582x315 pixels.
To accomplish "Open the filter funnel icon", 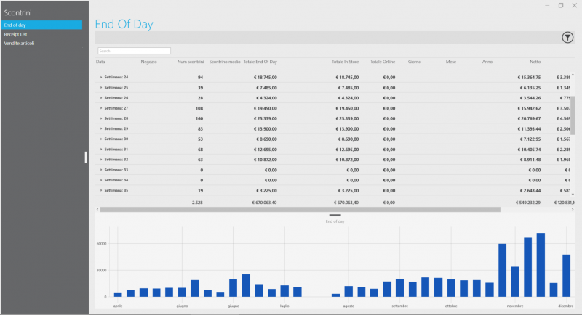I will point(567,38).
